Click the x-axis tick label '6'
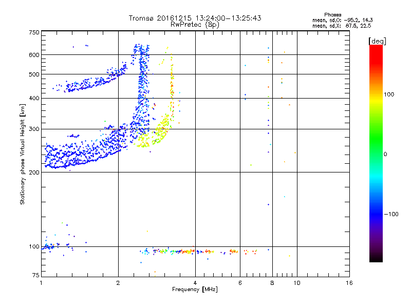 point(240,283)
